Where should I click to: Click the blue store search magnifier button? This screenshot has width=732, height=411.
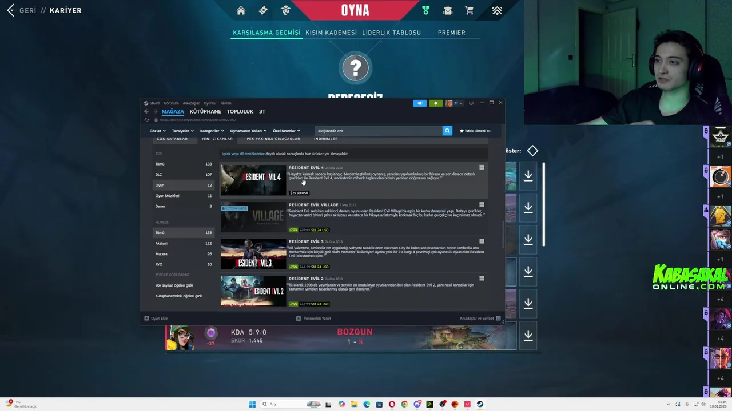pyautogui.click(x=447, y=131)
